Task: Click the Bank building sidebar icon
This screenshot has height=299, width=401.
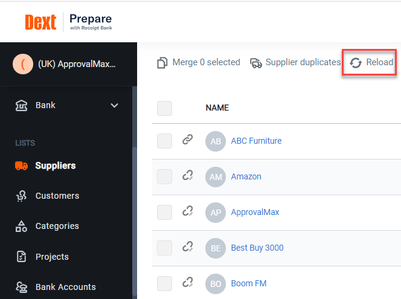Action: tap(21, 106)
